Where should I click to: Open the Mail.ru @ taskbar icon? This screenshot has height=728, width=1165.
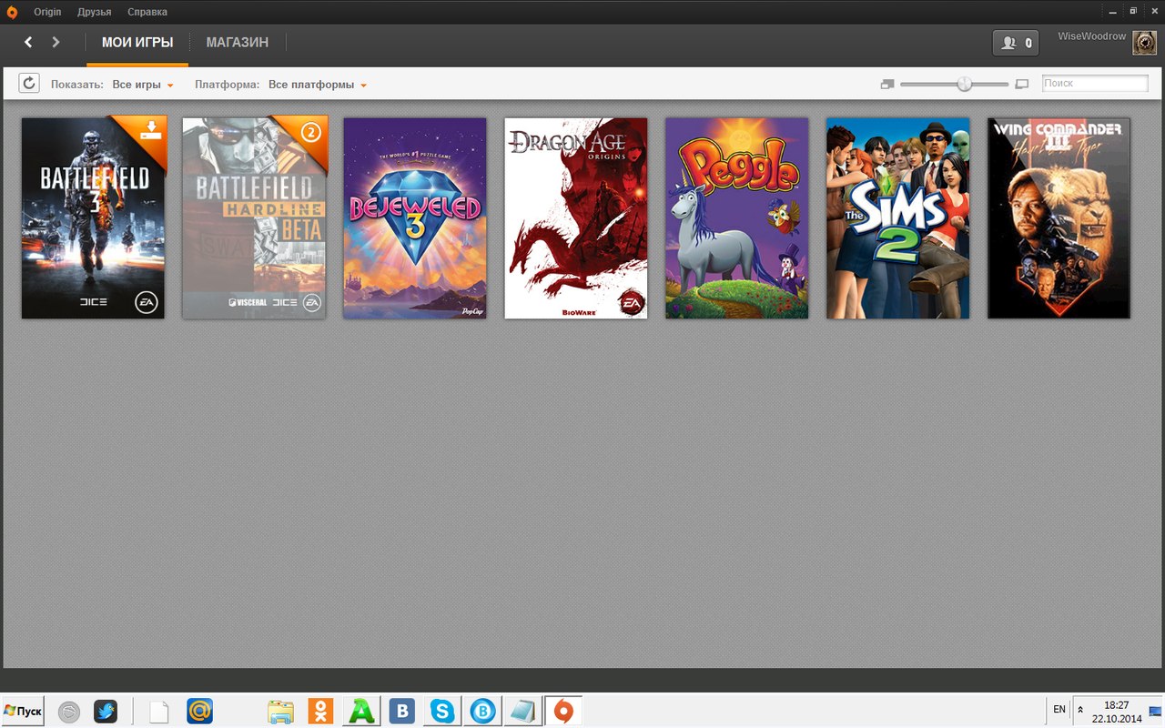click(200, 711)
